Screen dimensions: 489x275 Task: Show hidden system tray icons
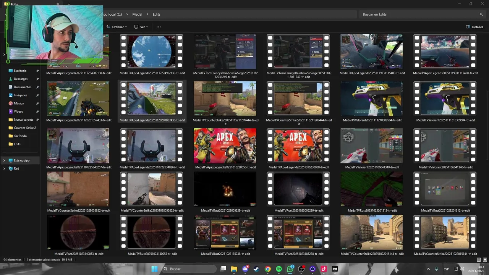click(428, 269)
